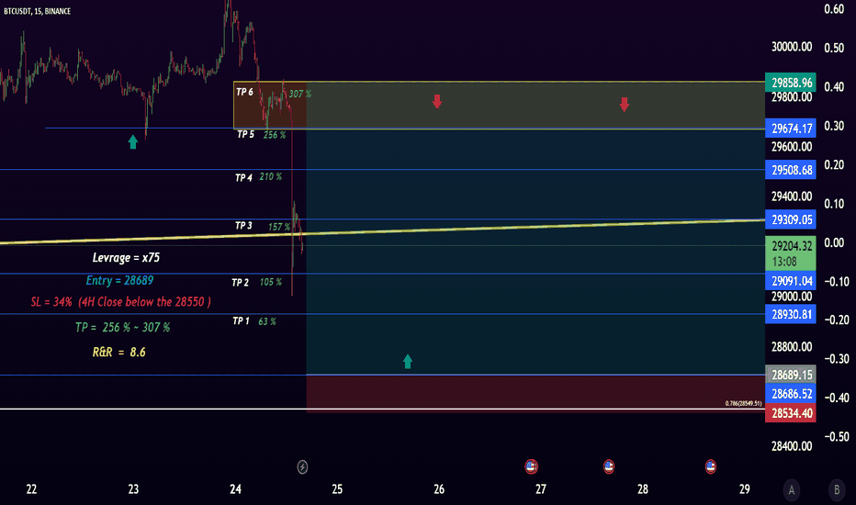Screen dimensions: 856x505
Task: Select the TP 5 label
Action: tap(245, 134)
